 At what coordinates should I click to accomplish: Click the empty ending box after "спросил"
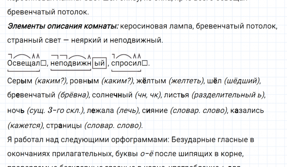click(145, 64)
